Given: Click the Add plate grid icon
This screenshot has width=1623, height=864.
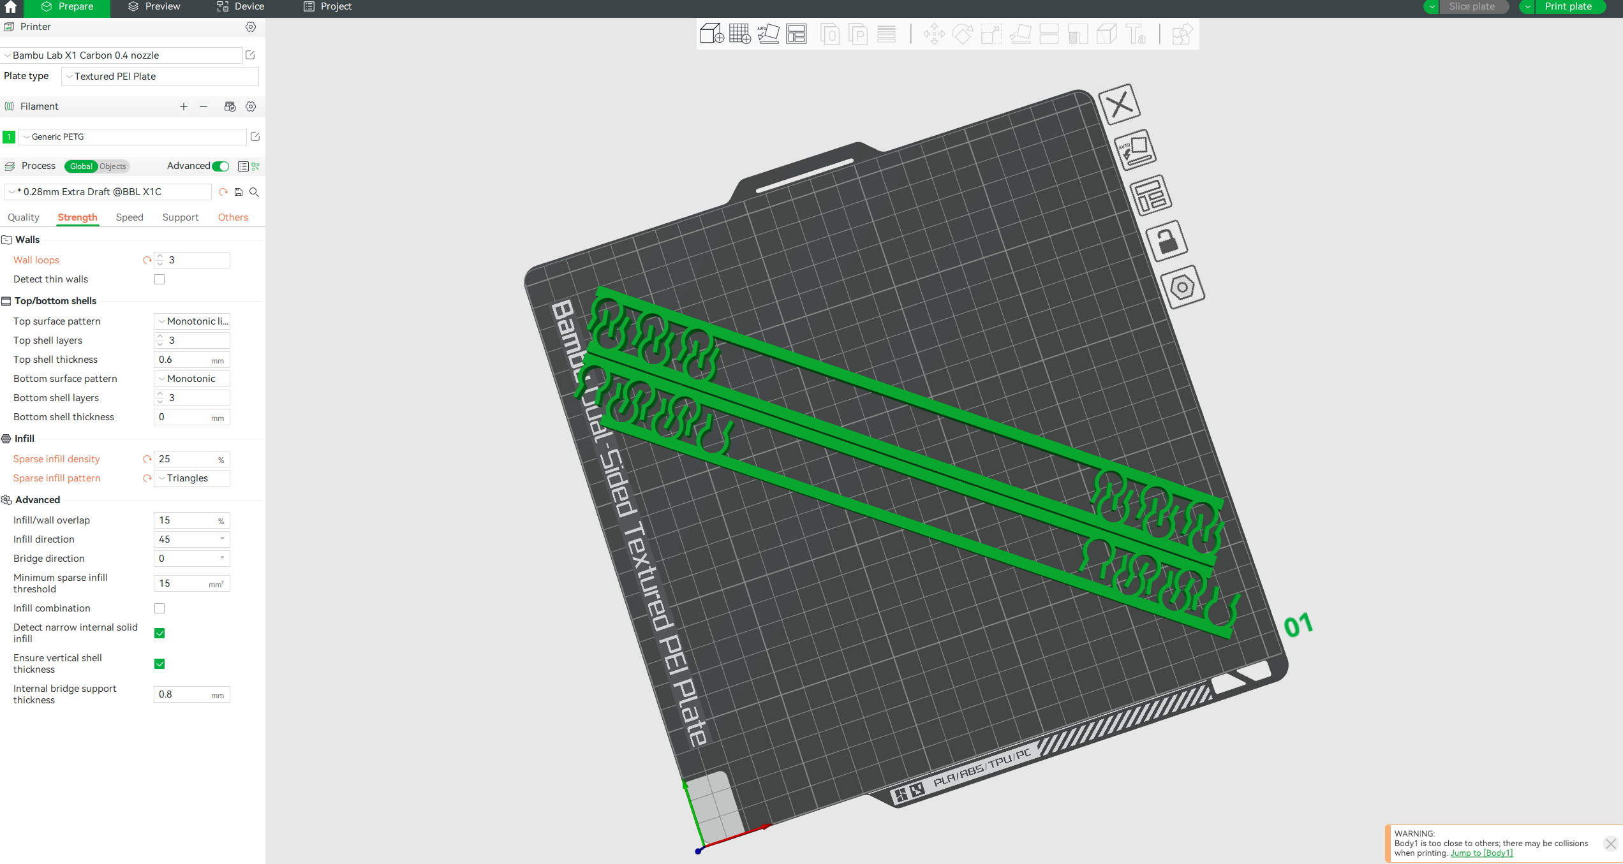Looking at the screenshot, I should [x=740, y=34].
